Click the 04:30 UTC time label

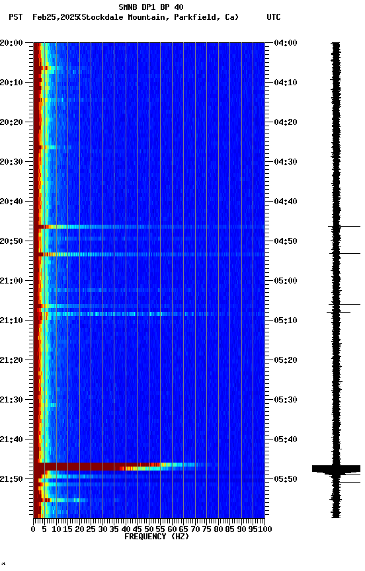tap(286, 162)
